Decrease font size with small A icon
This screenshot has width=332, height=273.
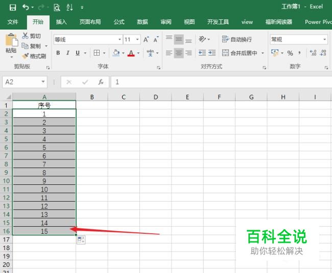(x=156, y=40)
